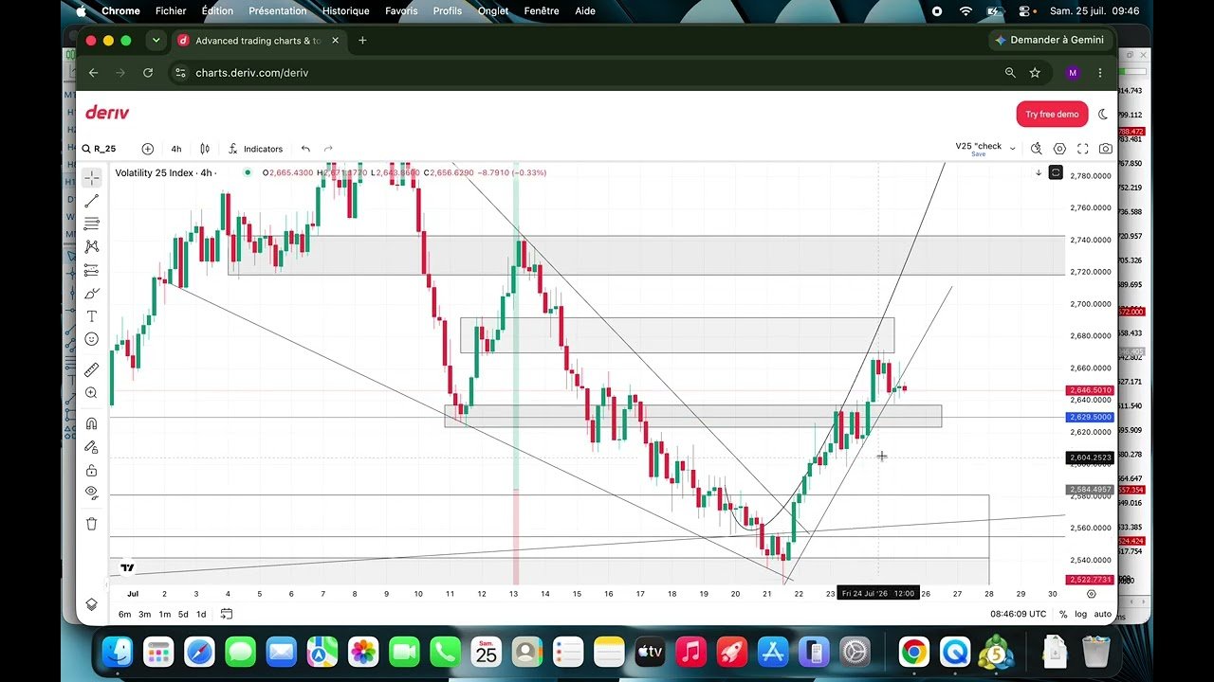Select the 3m date range
Image resolution: width=1214 pixels, height=682 pixels.
pos(145,614)
